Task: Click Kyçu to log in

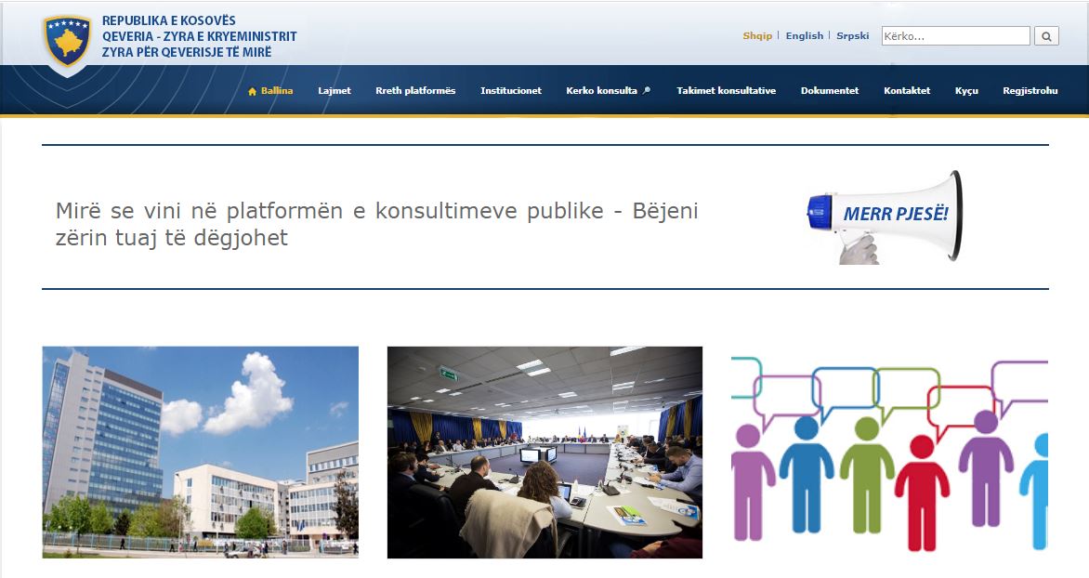Action: tap(966, 90)
